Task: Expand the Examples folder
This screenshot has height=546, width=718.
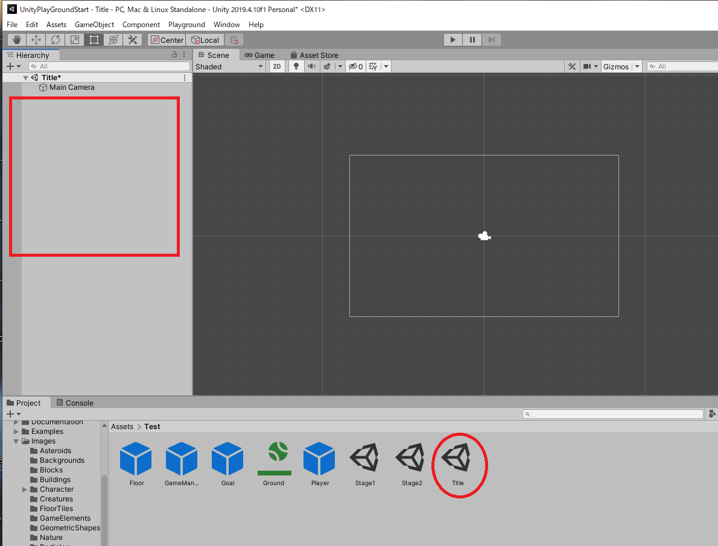Action: click(x=16, y=431)
